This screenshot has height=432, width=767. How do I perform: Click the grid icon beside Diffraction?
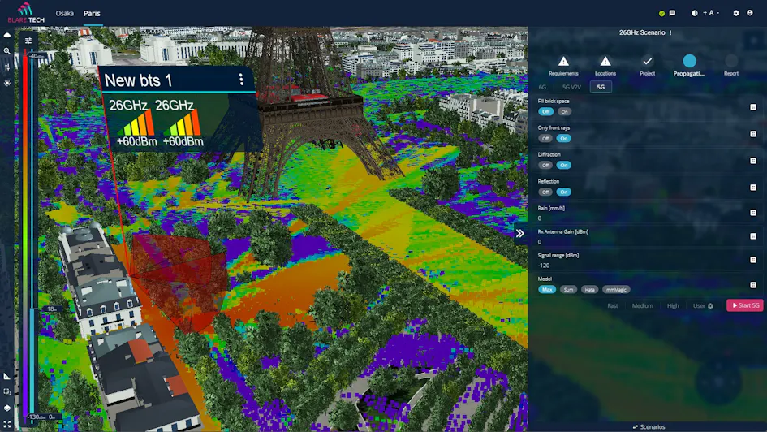tap(753, 161)
